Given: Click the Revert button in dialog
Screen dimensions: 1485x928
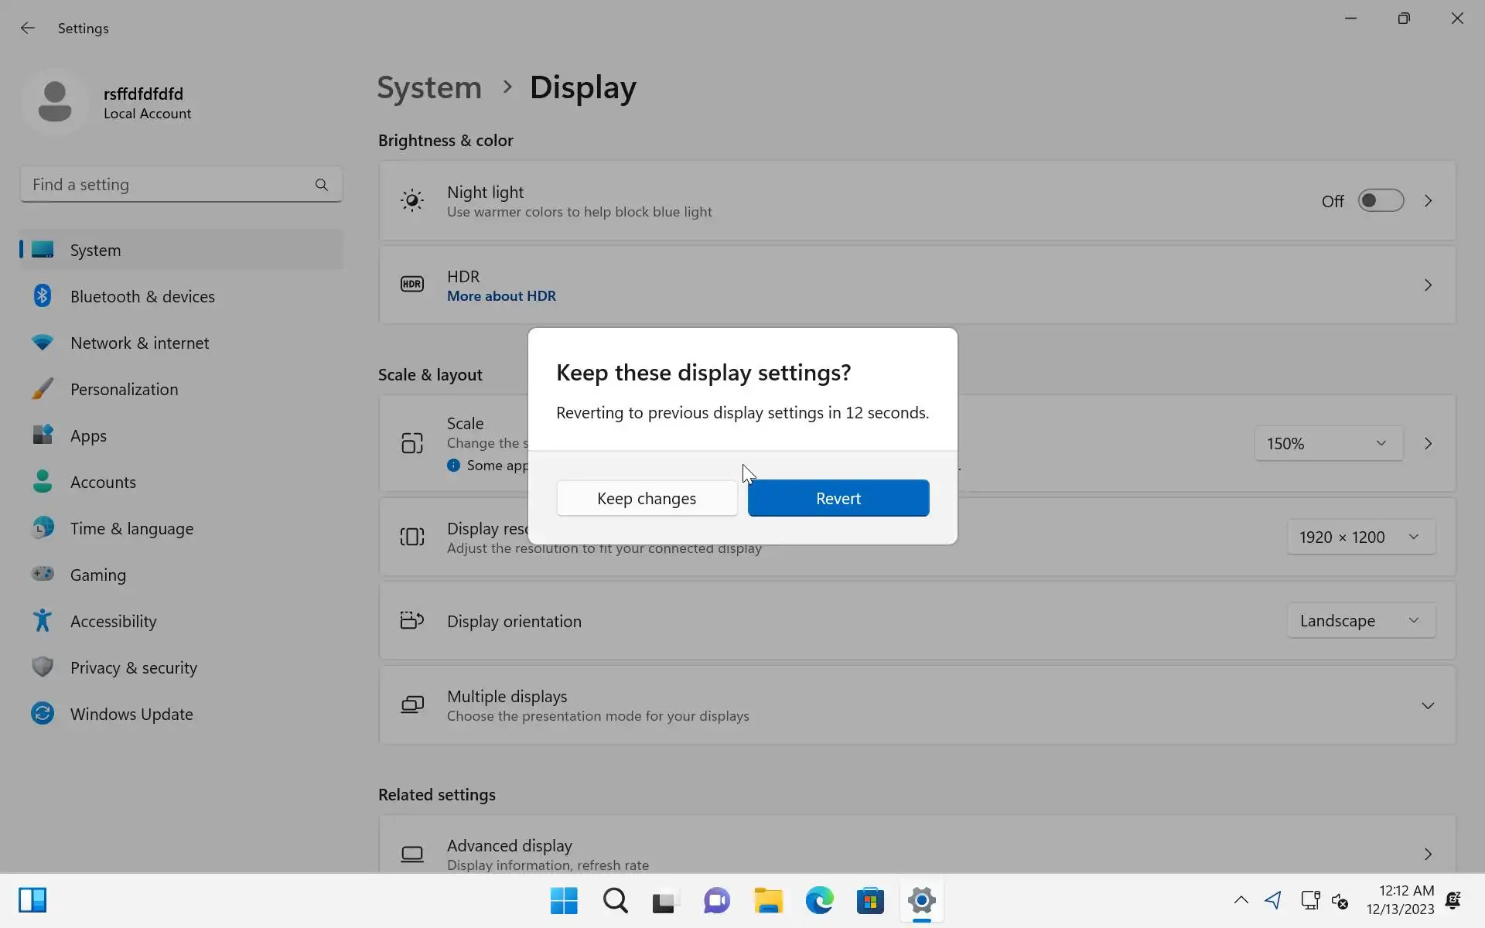Looking at the screenshot, I should pos(838,498).
